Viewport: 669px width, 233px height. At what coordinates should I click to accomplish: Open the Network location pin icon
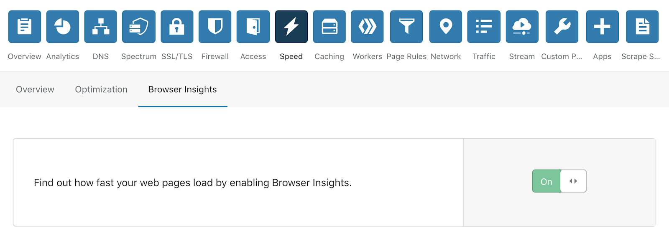click(x=446, y=27)
